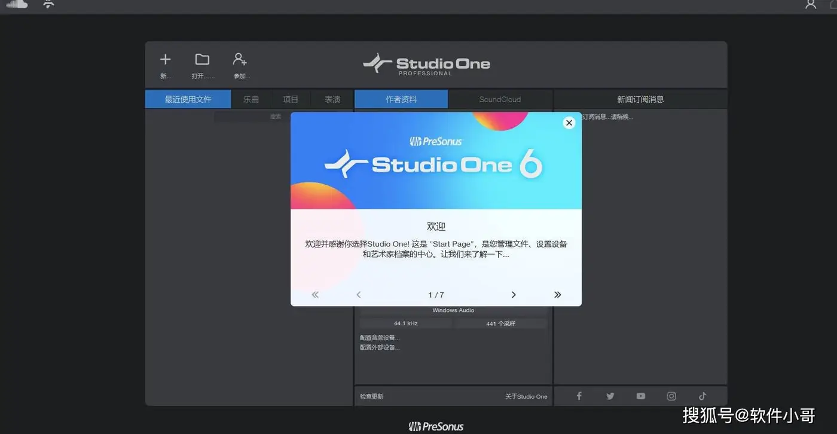Click the 检查更新 link
This screenshot has width=837, height=434.
[371, 396]
